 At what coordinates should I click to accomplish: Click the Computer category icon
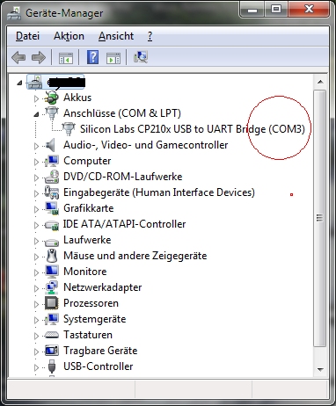coord(52,161)
